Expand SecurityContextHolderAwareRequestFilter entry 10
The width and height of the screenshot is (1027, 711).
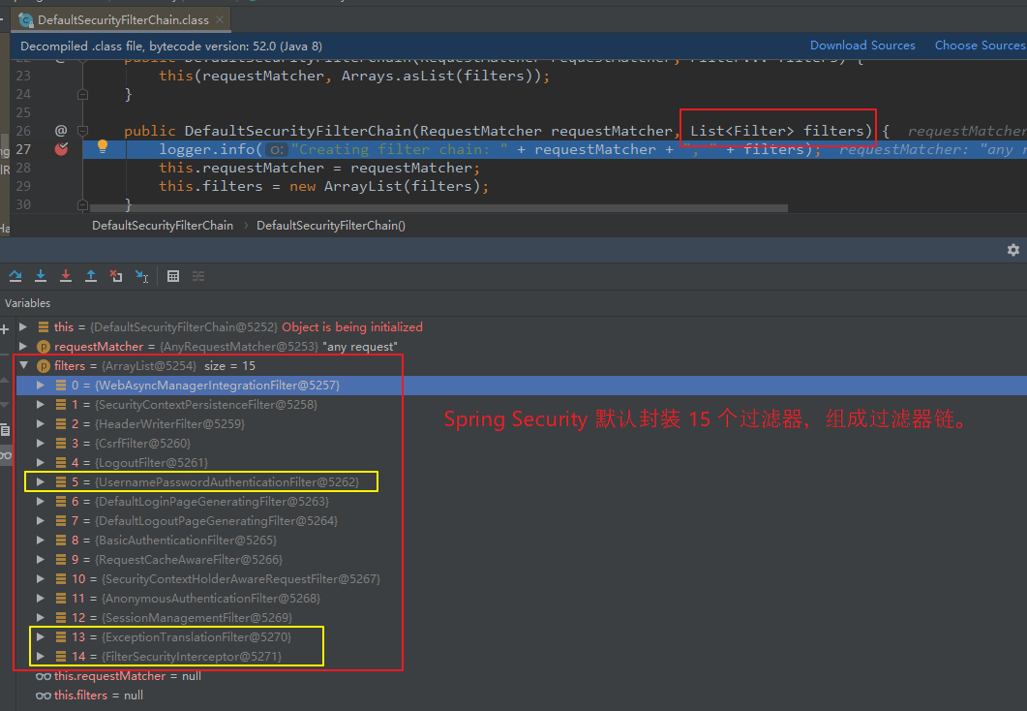41,578
